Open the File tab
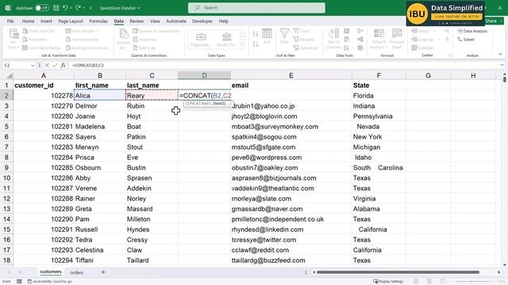 coord(10,21)
